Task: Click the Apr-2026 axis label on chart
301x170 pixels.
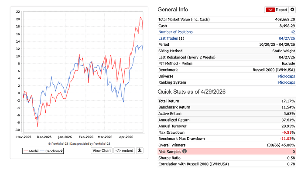Action: pyautogui.click(x=126, y=137)
